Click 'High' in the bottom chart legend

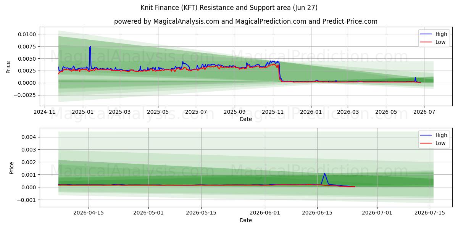click(x=441, y=135)
